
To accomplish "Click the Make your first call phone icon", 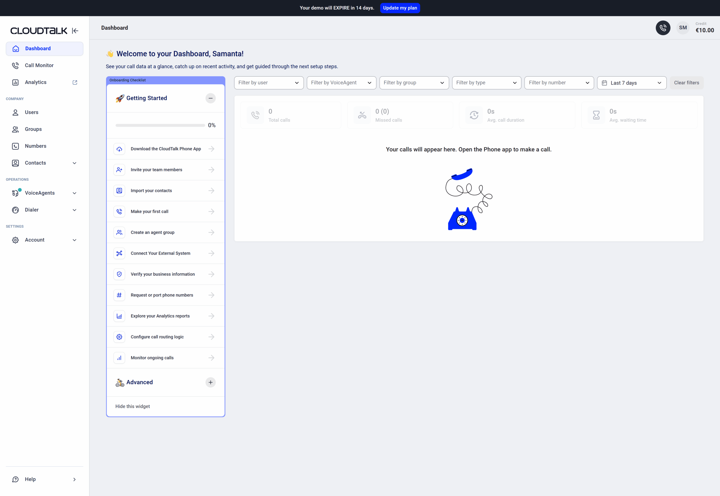I will coord(119,212).
